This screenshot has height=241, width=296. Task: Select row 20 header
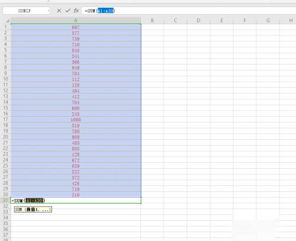point(5,137)
